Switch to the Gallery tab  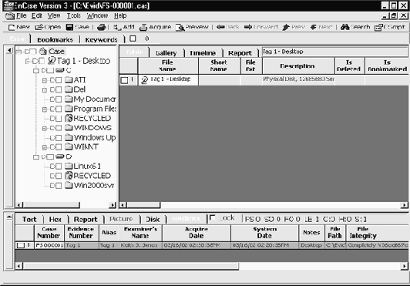[166, 53]
